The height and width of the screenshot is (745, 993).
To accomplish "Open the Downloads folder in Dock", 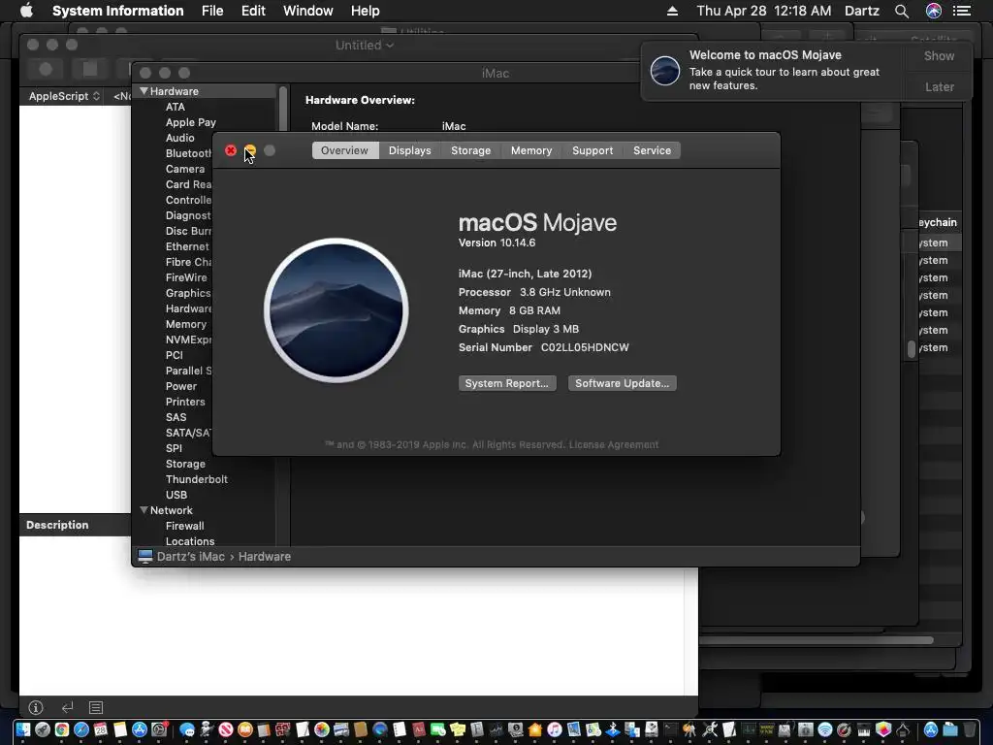I will tap(950, 729).
